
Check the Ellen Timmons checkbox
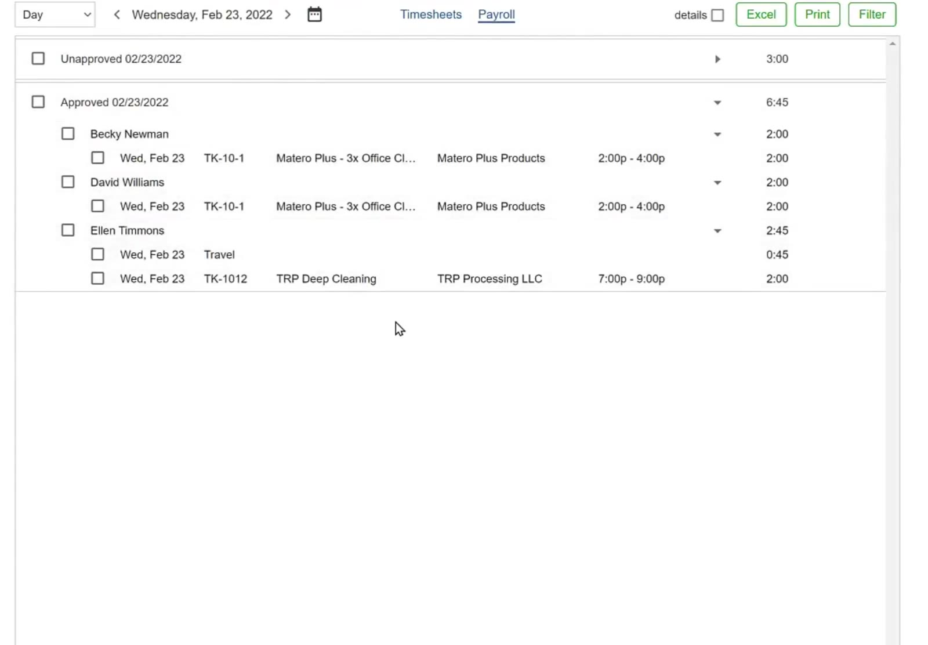[x=68, y=230]
